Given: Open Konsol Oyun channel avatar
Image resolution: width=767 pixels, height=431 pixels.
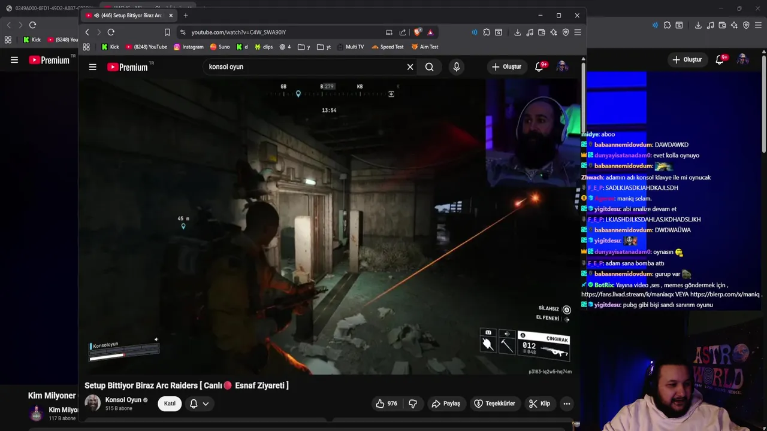Looking at the screenshot, I should coord(93,403).
